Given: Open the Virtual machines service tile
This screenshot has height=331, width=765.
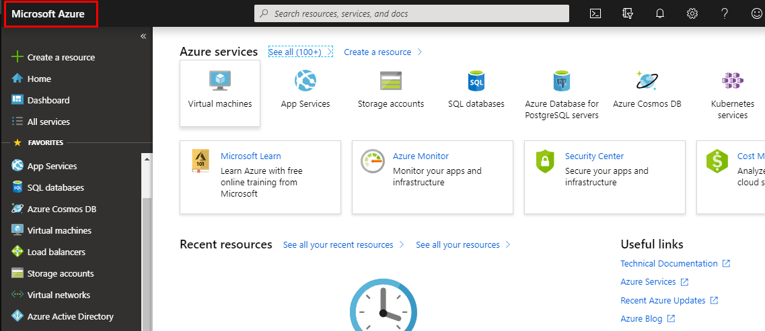Looking at the screenshot, I should click(x=220, y=93).
